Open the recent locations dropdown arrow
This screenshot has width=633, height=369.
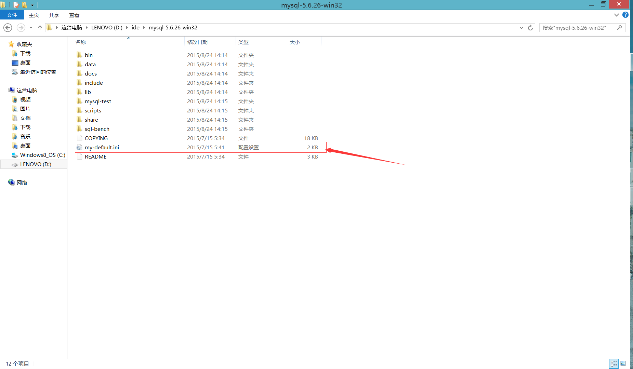(x=31, y=27)
